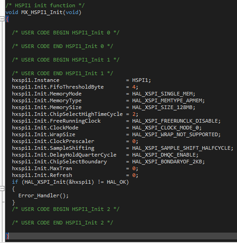Click the constant HAL_XSPI_SAMPLE_SHIFT_HALFCYCLE
Viewport: 237px width, 243px height.
coord(182,148)
